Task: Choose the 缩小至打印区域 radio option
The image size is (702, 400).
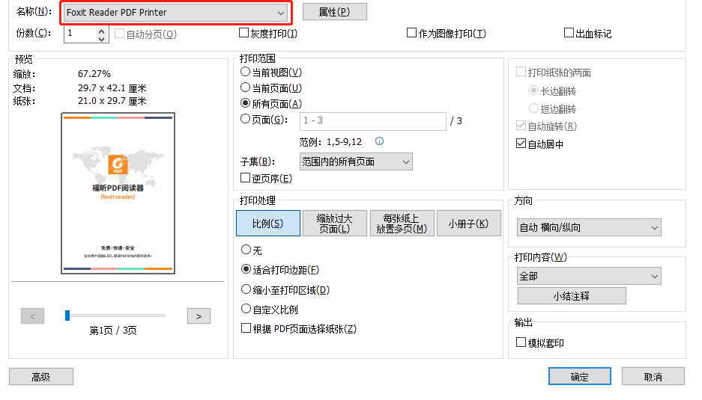Action: 246,289
